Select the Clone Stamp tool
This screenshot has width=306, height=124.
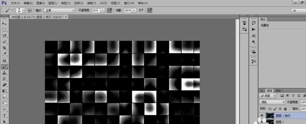pyautogui.click(x=5, y=73)
